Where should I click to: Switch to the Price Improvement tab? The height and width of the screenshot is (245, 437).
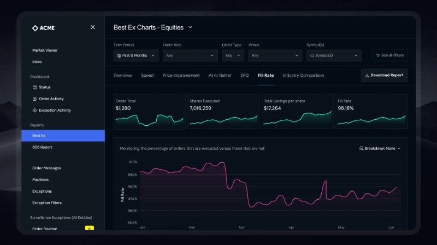tap(181, 76)
